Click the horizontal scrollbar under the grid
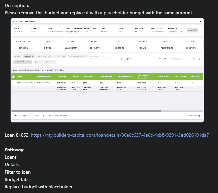This screenshot has height=193, width=218. click(x=86, y=111)
